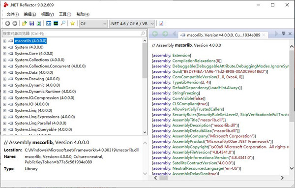Close the mscorlib document tab
The width and height of the screenshot is (295, 188).
[264, 35]
